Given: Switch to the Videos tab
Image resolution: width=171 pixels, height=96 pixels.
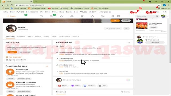Looking at the screenshot, I should (x=46, y=37).
